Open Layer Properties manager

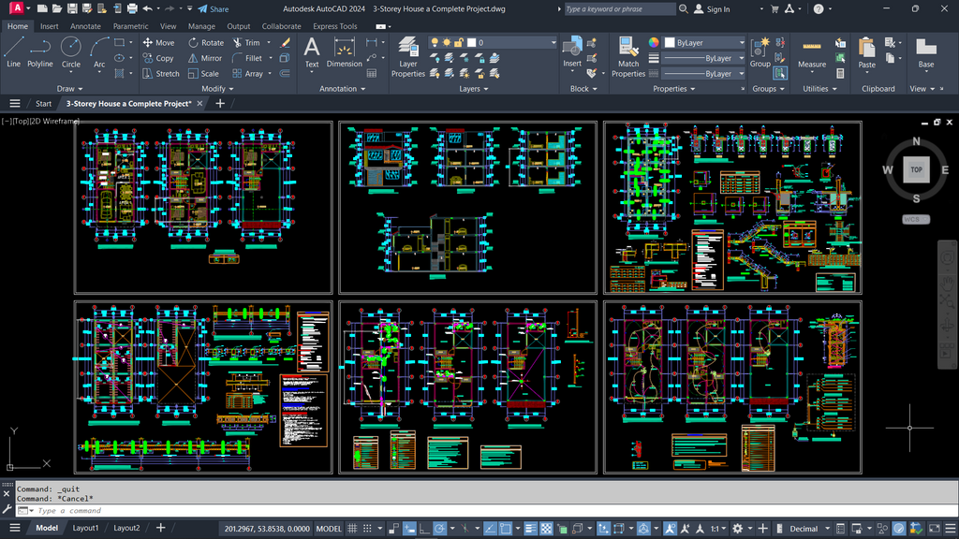pos(408,56)
